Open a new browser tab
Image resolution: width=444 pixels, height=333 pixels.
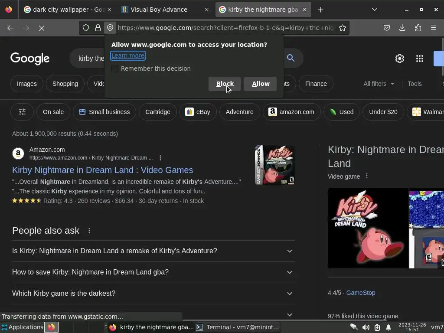click(320, 10)
